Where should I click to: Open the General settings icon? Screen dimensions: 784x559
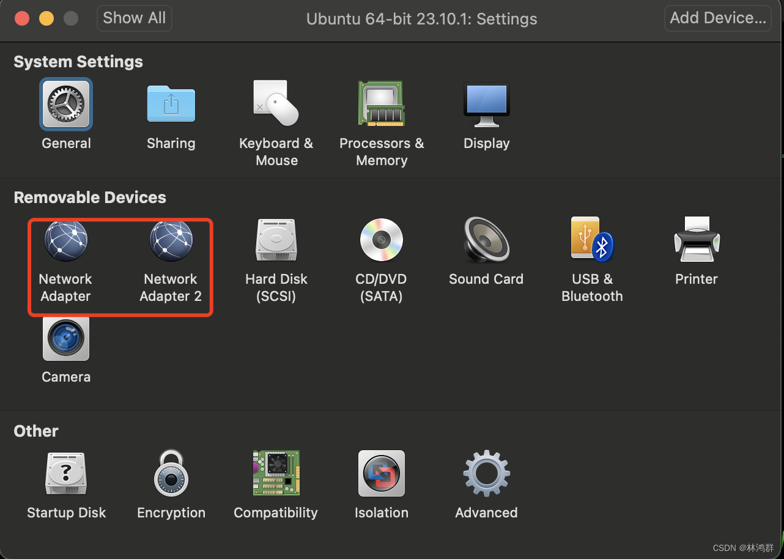tap(66, 104)
